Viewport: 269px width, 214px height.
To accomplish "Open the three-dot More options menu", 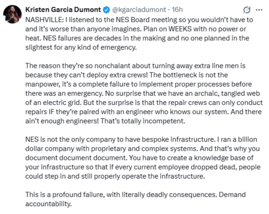I will pyautogui.click(x=259, y=10).
